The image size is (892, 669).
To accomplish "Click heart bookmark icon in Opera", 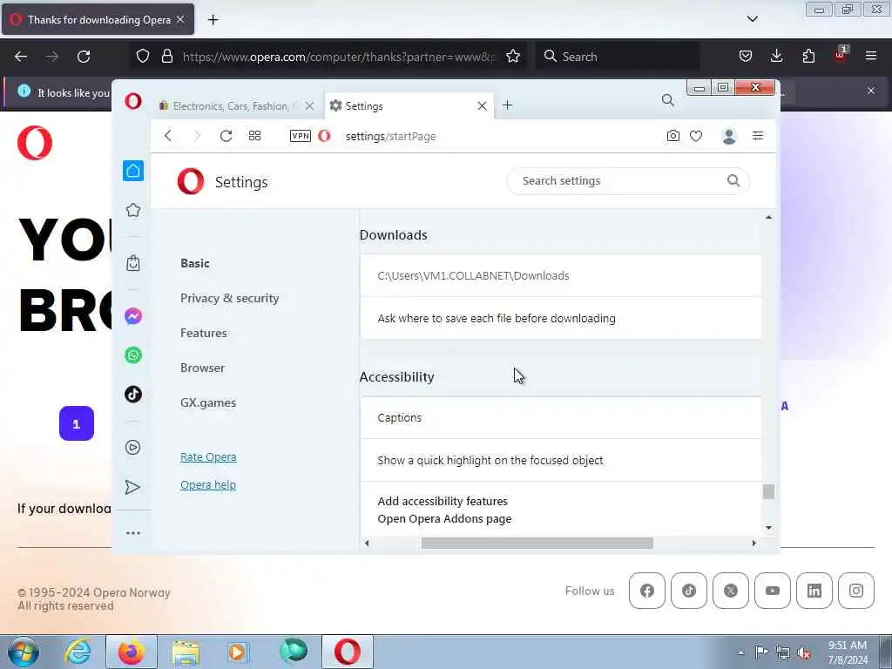I will click(x=696, y=136).
